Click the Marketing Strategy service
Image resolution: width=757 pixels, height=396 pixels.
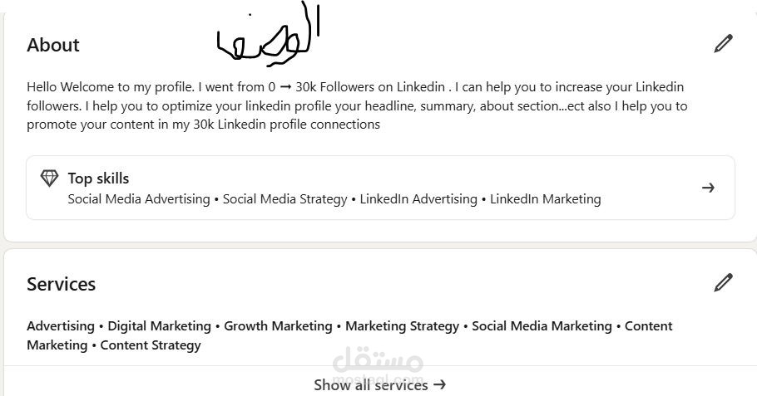[x=402, y=326]
